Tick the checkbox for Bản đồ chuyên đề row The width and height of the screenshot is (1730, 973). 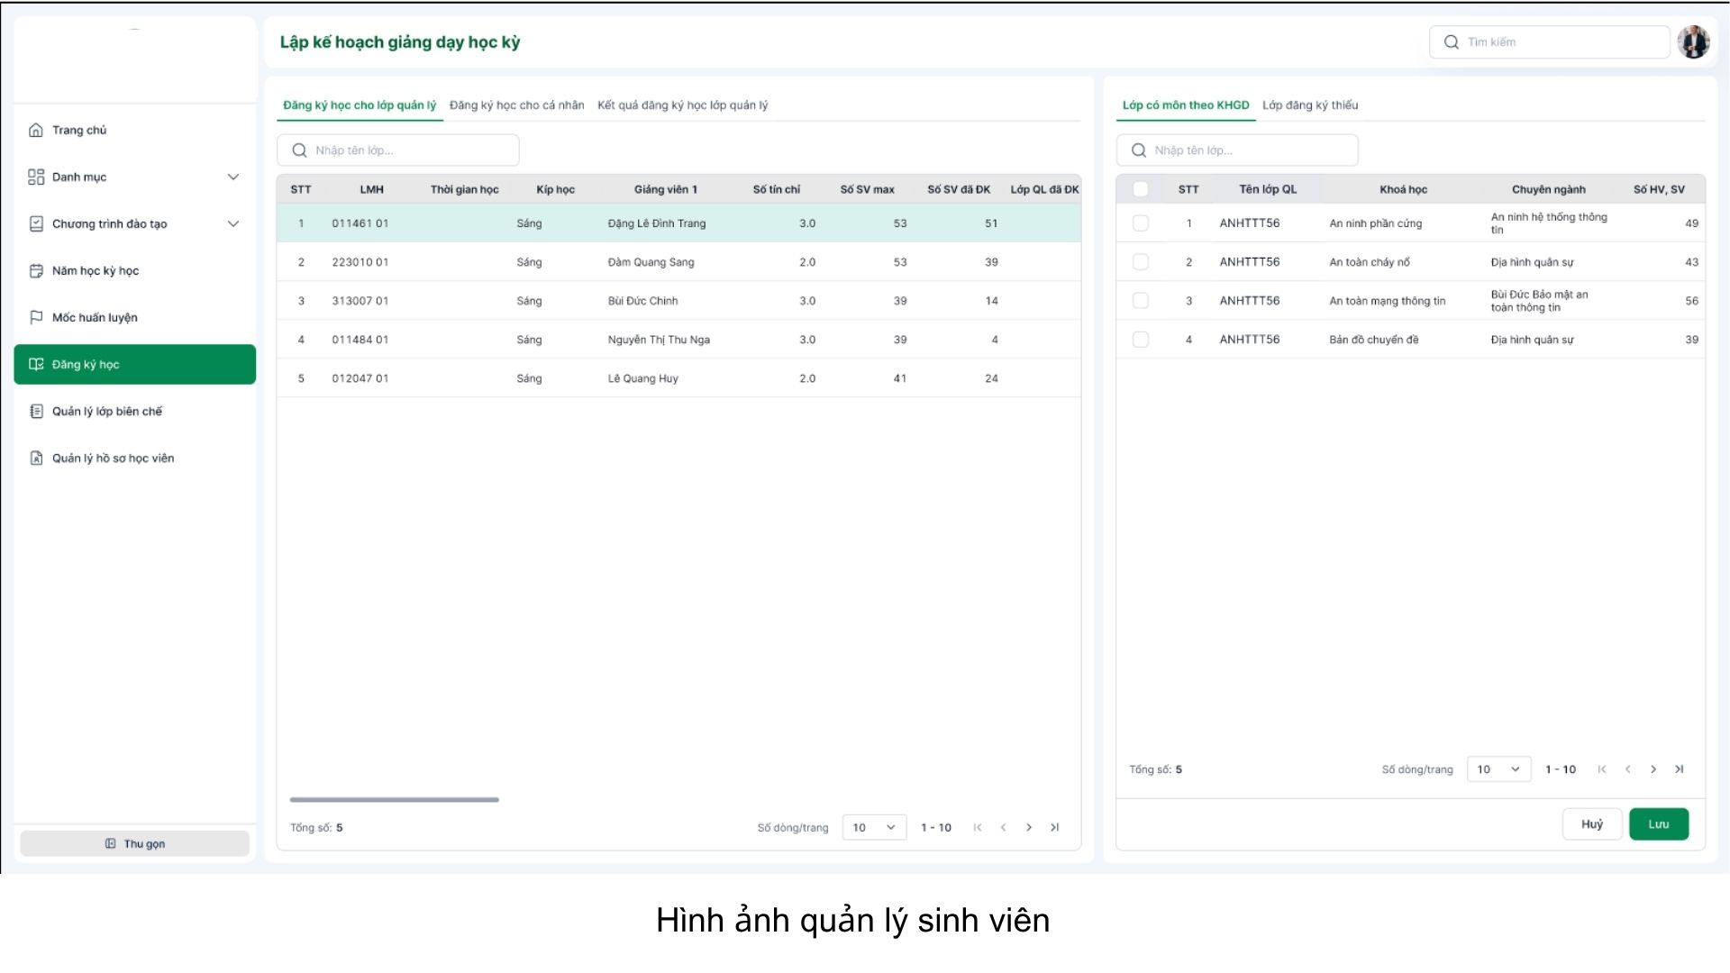point(1141,340)
